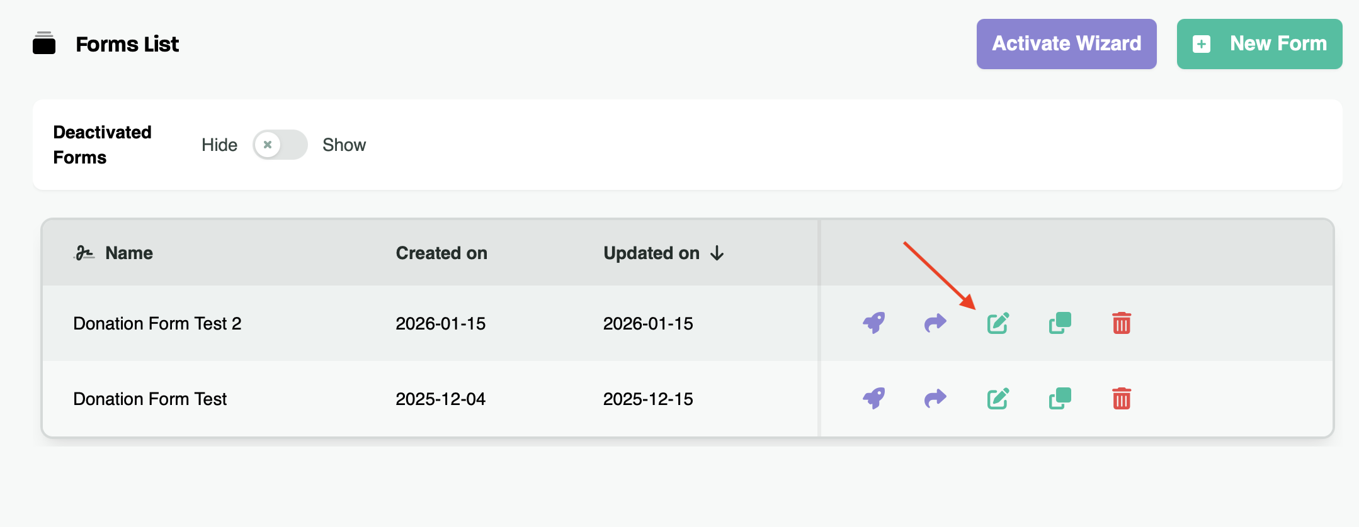
Task: Create a form with New Form button
Action: 1259,44
